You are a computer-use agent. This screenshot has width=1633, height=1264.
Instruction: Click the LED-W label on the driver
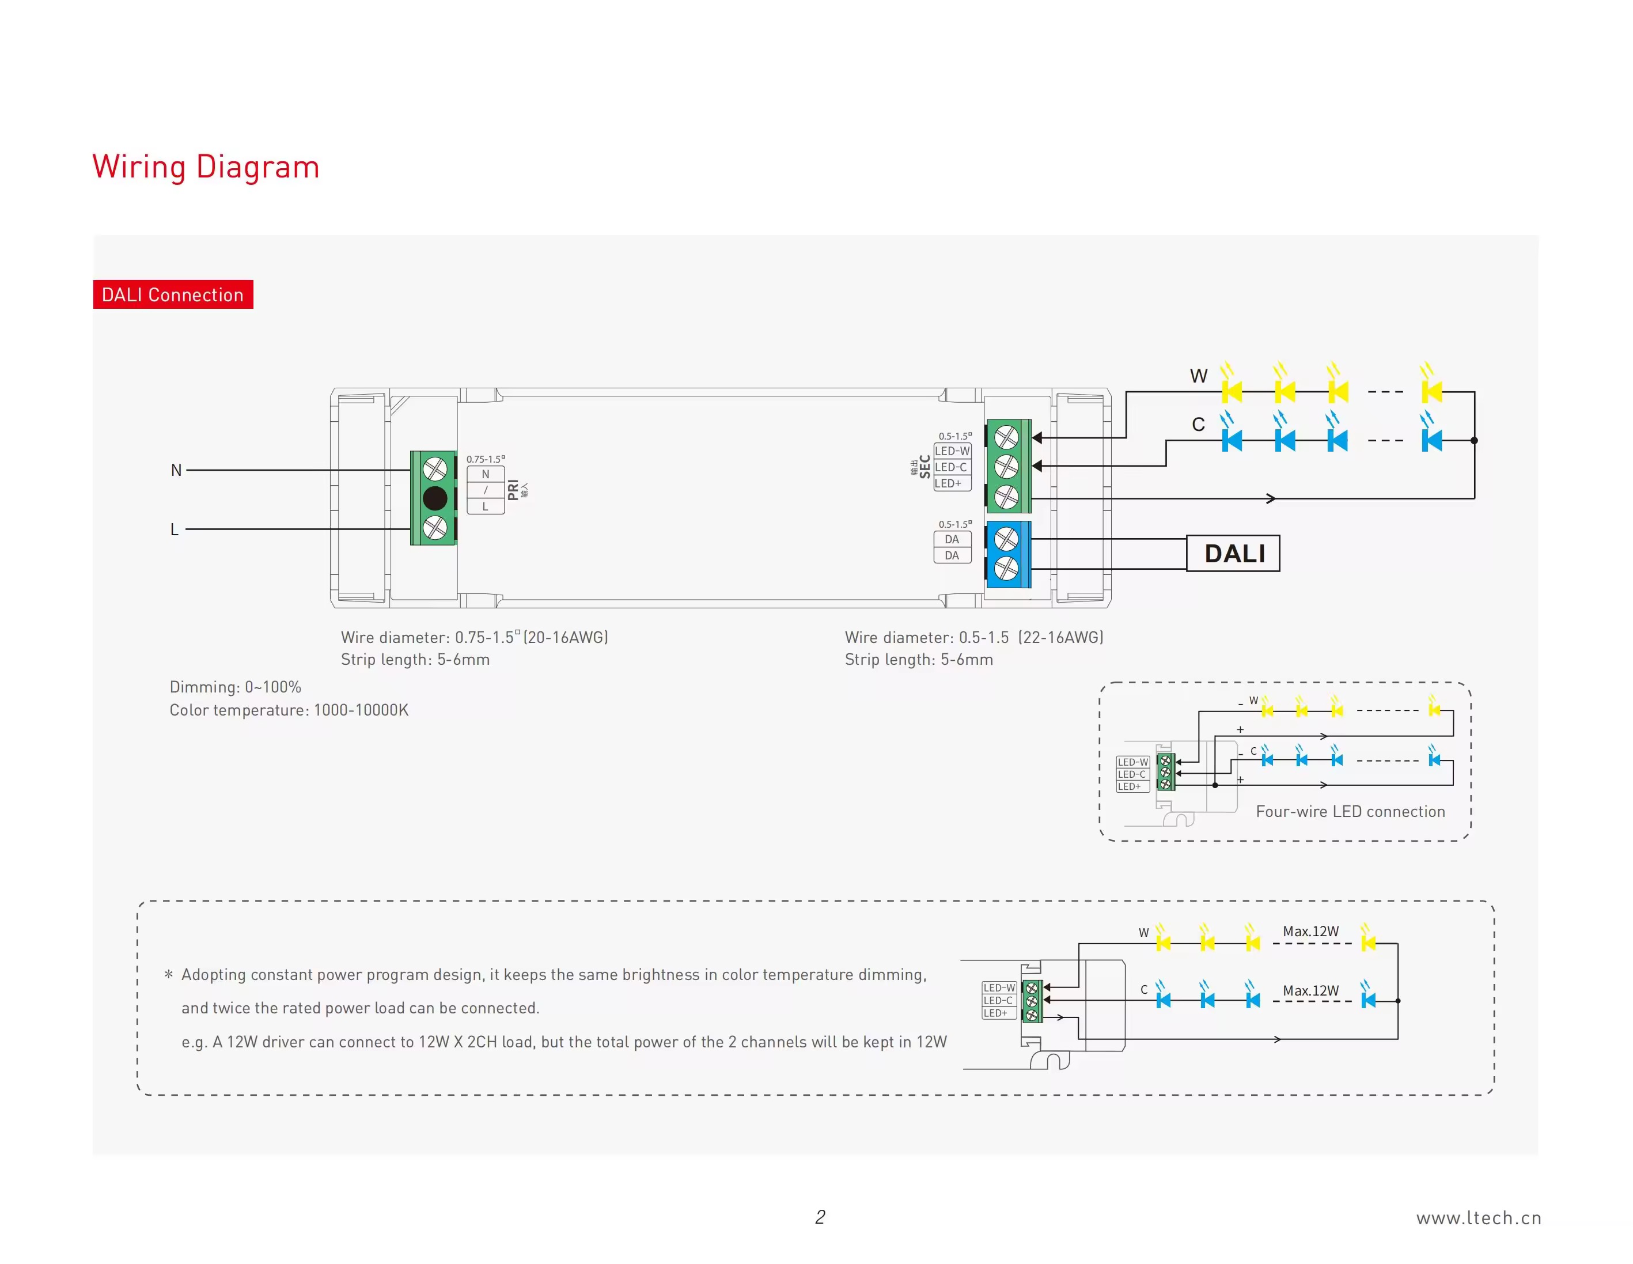tap(952, 451)
